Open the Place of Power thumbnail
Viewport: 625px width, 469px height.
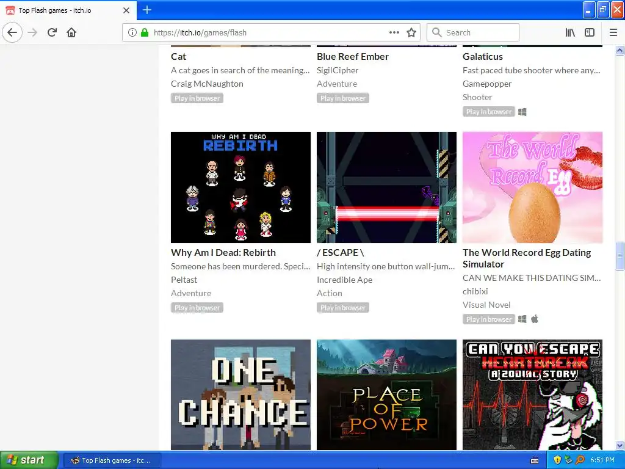pyautogui.click(x=386, y=395)
